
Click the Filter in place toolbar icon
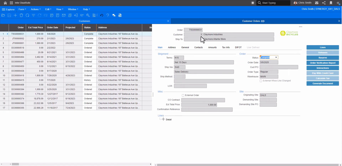(x=33, y=15)
